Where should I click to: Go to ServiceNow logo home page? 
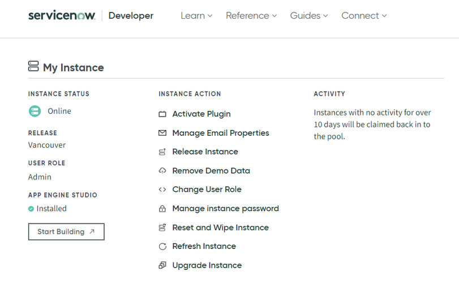[62, 16]
